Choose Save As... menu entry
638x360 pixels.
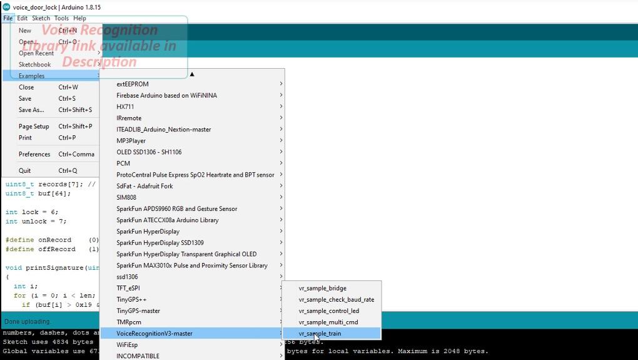point(51,110)
